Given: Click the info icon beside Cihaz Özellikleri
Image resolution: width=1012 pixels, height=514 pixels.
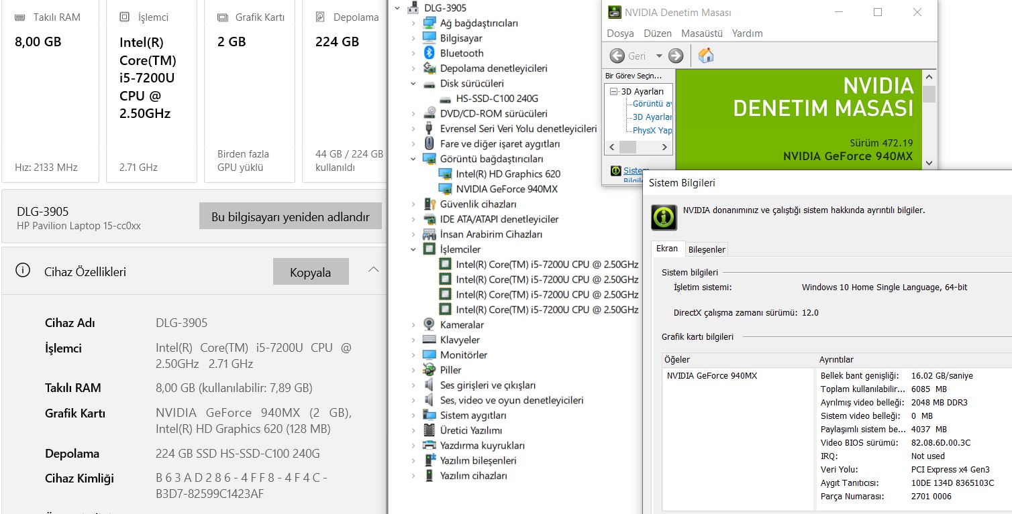Looking at the screenshot, I should coord(23,271).
